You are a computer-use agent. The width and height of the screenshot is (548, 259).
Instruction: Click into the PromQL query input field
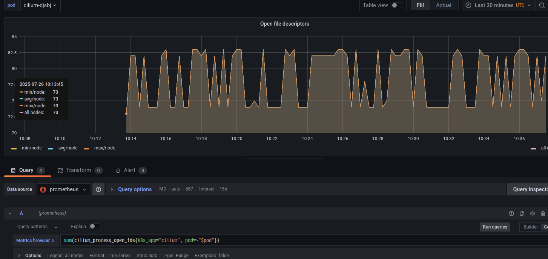pyautogui.click(x=304, y=240)
